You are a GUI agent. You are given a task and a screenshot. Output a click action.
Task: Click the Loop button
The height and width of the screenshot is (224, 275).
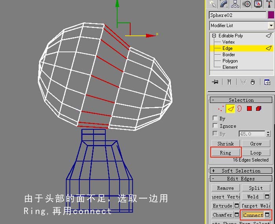click(x=256, y=153)
